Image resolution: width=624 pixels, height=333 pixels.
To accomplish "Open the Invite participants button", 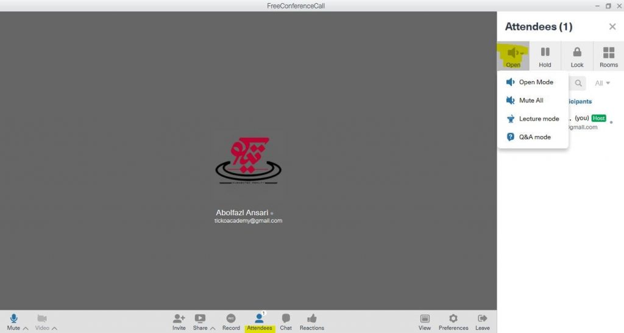I will pos(179,322).
